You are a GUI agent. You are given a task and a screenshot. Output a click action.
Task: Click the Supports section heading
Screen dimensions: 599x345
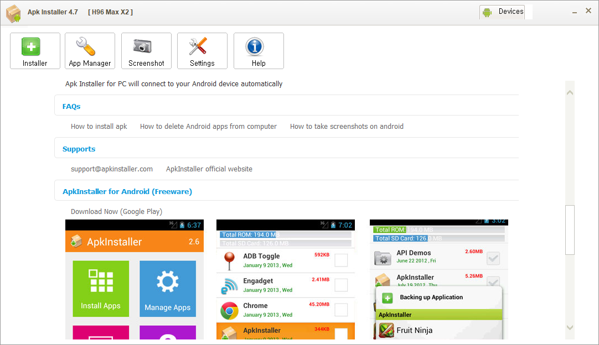(x=79, y=149)
